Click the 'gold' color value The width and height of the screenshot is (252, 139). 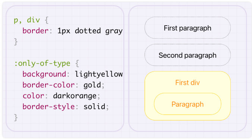[92, 85]
